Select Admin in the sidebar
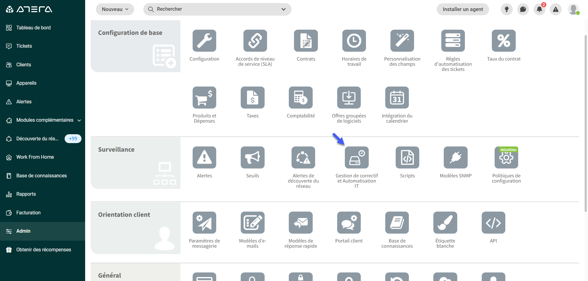Viewport: 588px width, 281px height. 43,231
